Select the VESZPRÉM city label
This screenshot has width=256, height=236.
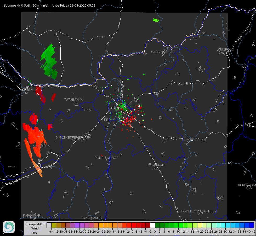(x=42, y=146)
